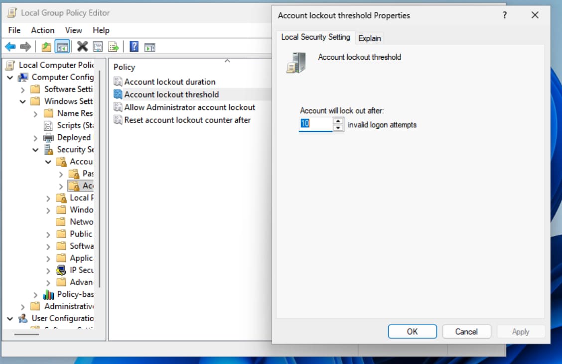Collapse the Computer Configuration tree node
Screen dimensions: 562x364
11,77
